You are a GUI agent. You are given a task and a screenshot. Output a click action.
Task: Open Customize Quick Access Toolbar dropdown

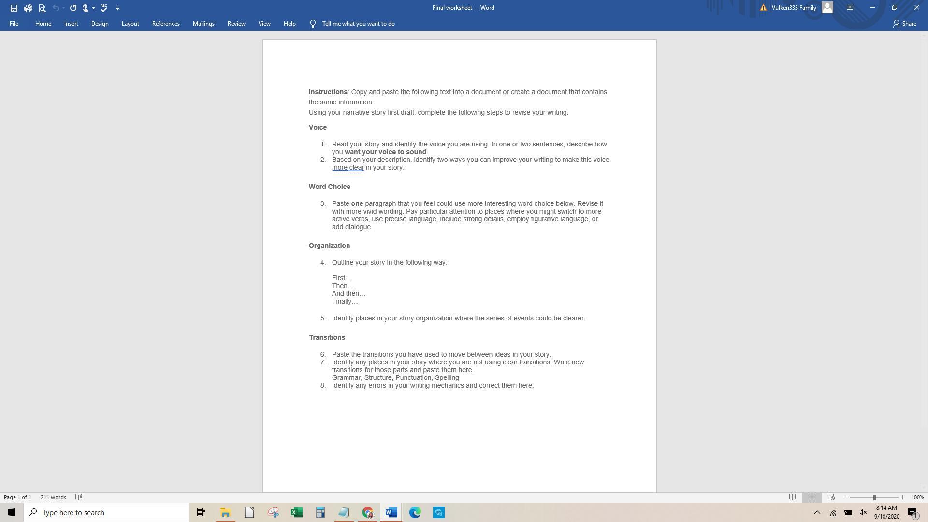(117, 8)
